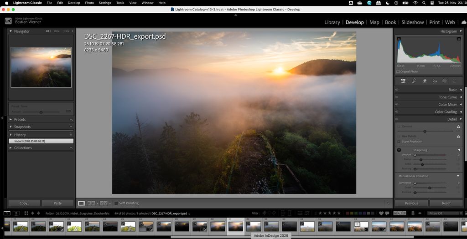Open the Filters Off dropdown

pyautogui.click(x=444, y=213)
